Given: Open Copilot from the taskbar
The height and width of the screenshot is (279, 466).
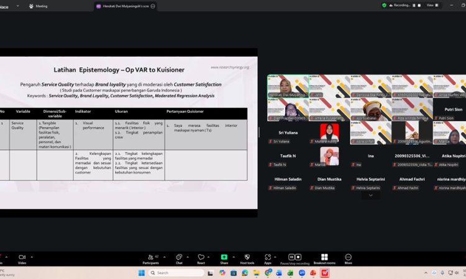Looking at the screenshot, I should 222,273.
